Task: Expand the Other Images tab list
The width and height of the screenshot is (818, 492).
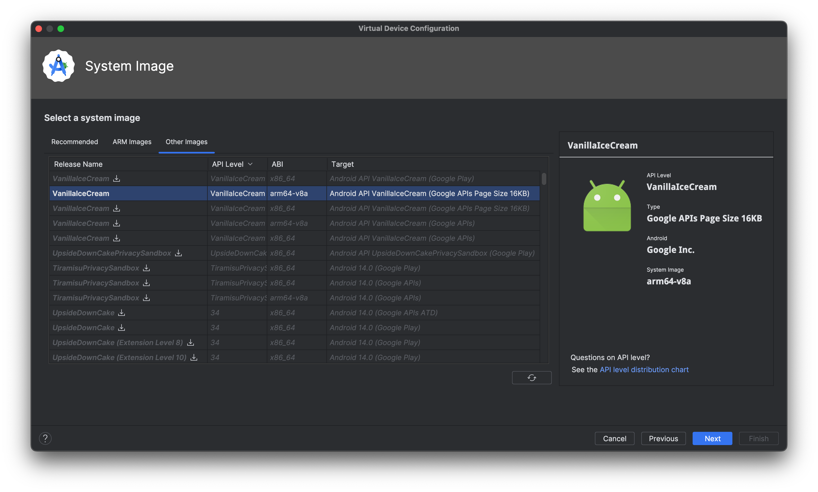Action: [185, 141]
